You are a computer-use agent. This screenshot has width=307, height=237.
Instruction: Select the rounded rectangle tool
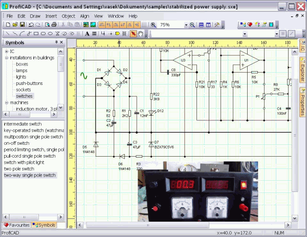(x=43, y=34)
